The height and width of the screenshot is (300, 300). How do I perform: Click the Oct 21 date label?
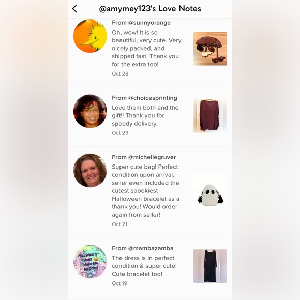[119, 224]
